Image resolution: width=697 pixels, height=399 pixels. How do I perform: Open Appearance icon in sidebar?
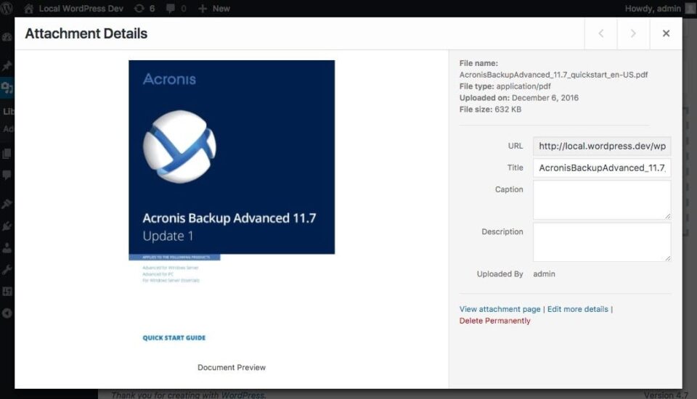click(7, 204)
